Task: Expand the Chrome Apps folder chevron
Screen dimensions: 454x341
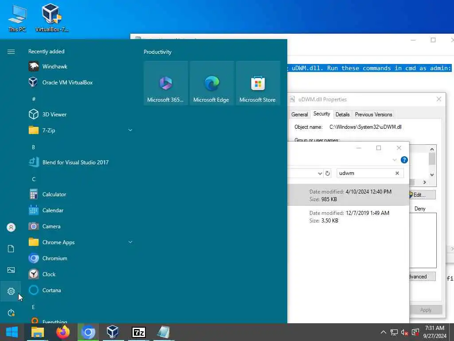Action: pos(130,242)
